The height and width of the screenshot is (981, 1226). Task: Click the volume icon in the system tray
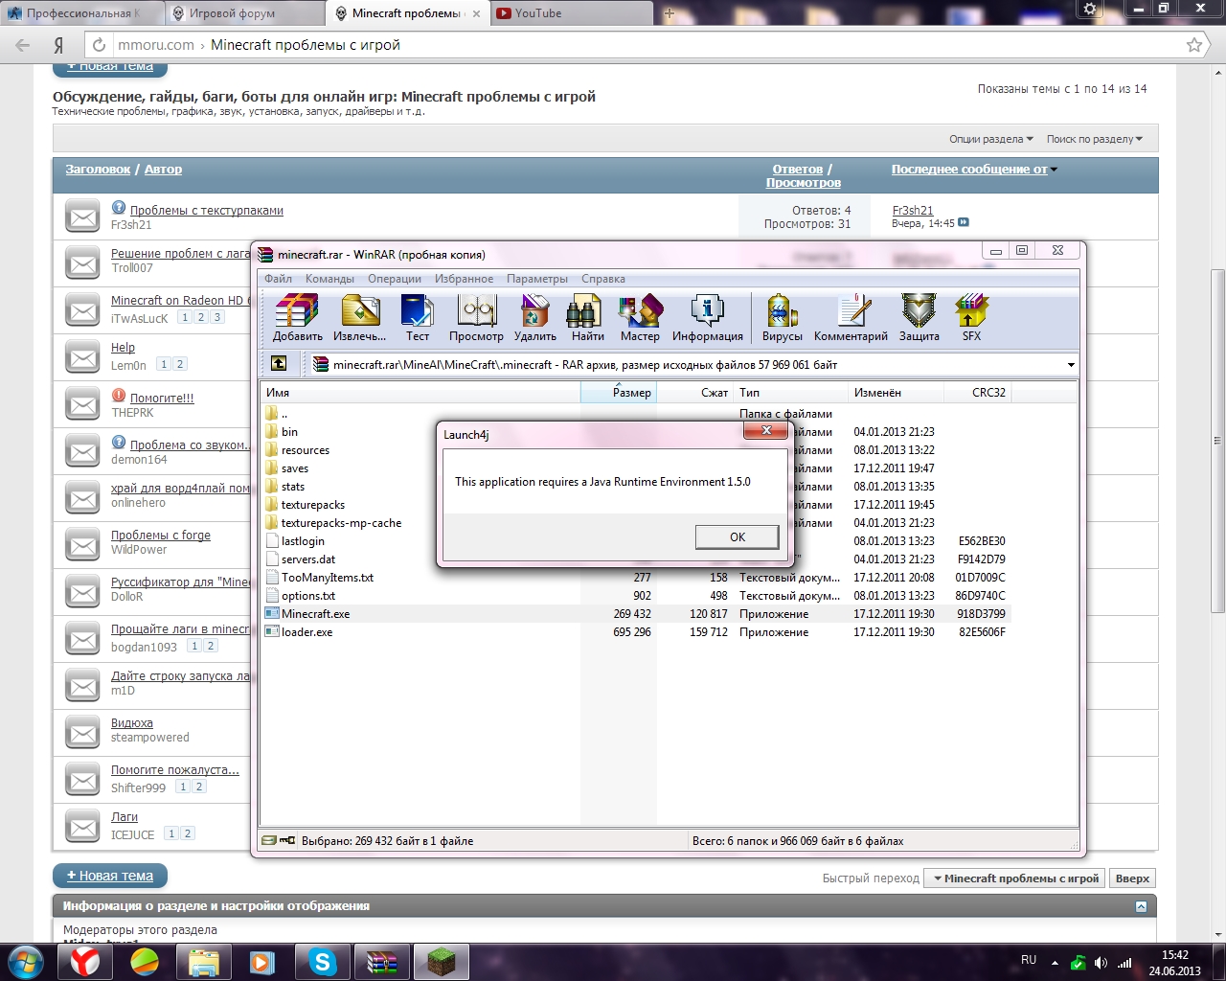click(1101, 963)
